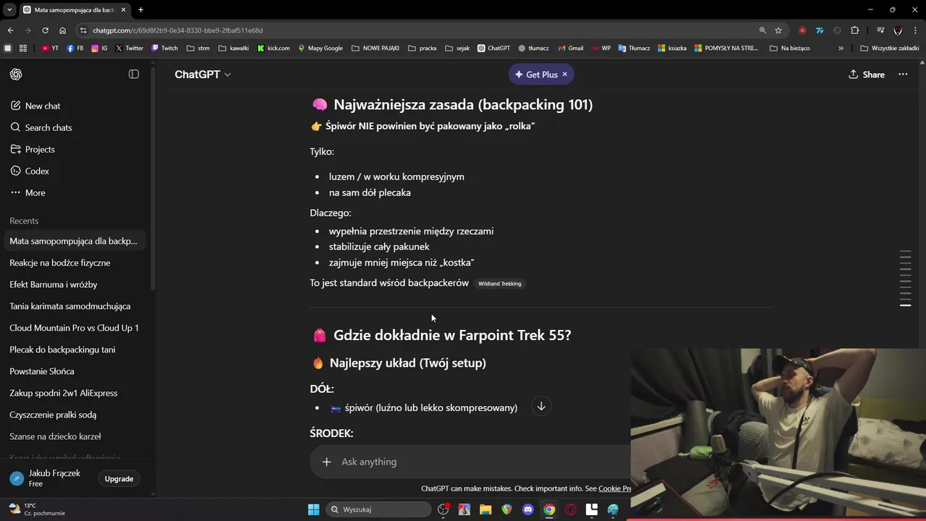Click the browser home icon
926x521 pixels.
coord(62,30)
